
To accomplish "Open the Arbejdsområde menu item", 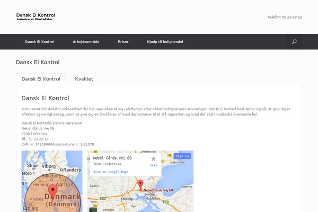I will [86, 41].
